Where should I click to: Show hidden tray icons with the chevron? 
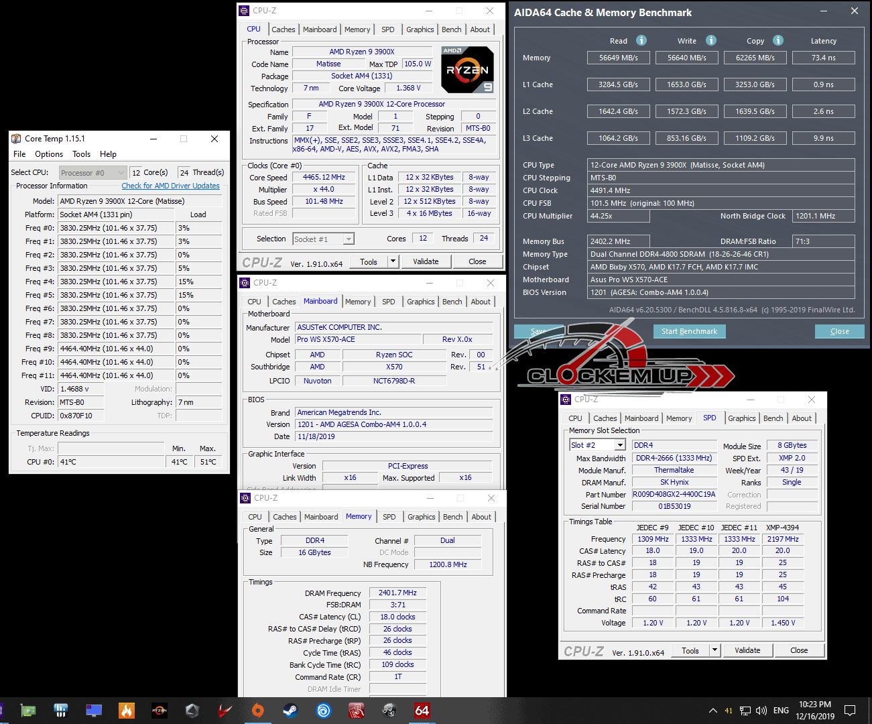[x=712, y=711]
